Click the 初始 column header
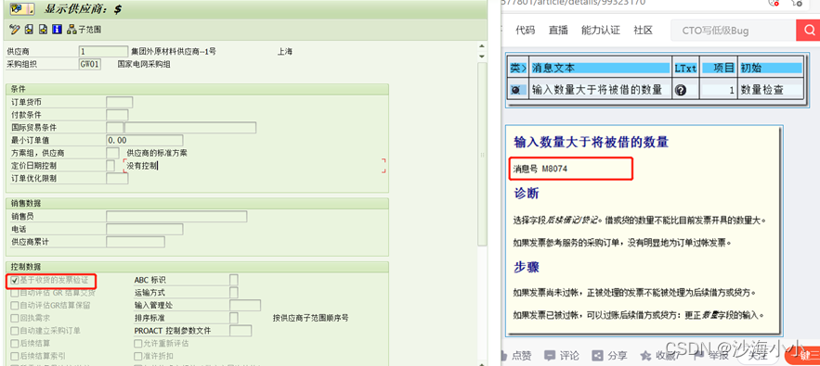 pos(770,68)
